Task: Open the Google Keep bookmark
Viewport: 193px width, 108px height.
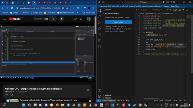Action: tap(49, 13)
